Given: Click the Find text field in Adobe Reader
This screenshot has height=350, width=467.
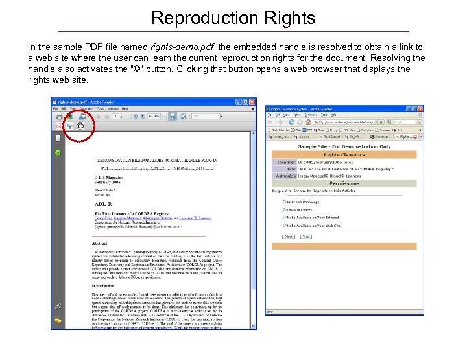Looking at the screenshot, I should [x=206, y=116].
